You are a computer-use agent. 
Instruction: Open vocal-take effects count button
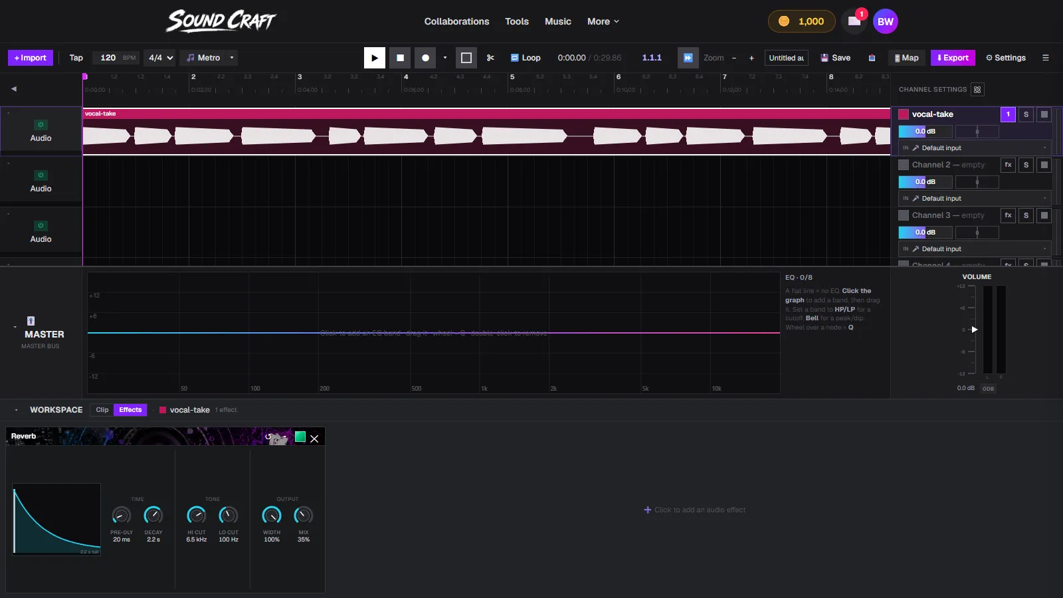(x=1008, y=114)
